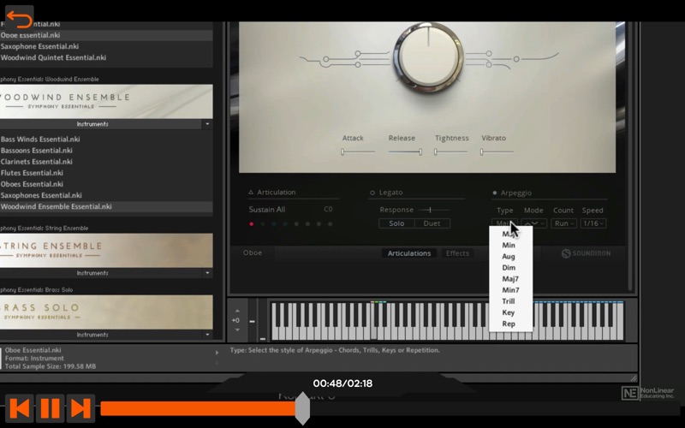Decrease keyboard octave with down arrow
Screen dimensions: 685x428
237,330
